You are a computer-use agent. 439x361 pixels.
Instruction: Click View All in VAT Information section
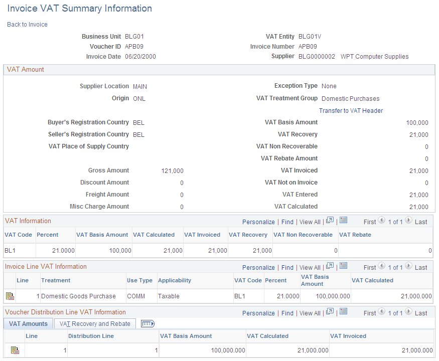310,222
